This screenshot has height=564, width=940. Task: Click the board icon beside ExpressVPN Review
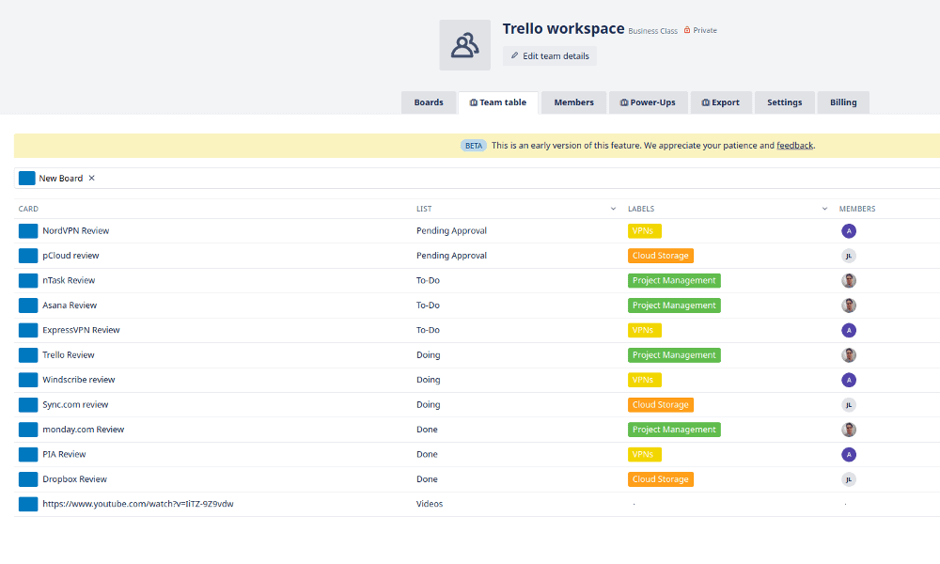tap(28, 330)
